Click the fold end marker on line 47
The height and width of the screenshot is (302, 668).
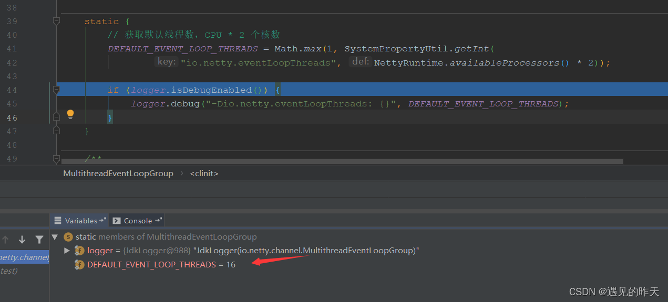pyautogui.click(x=56, y=130)
